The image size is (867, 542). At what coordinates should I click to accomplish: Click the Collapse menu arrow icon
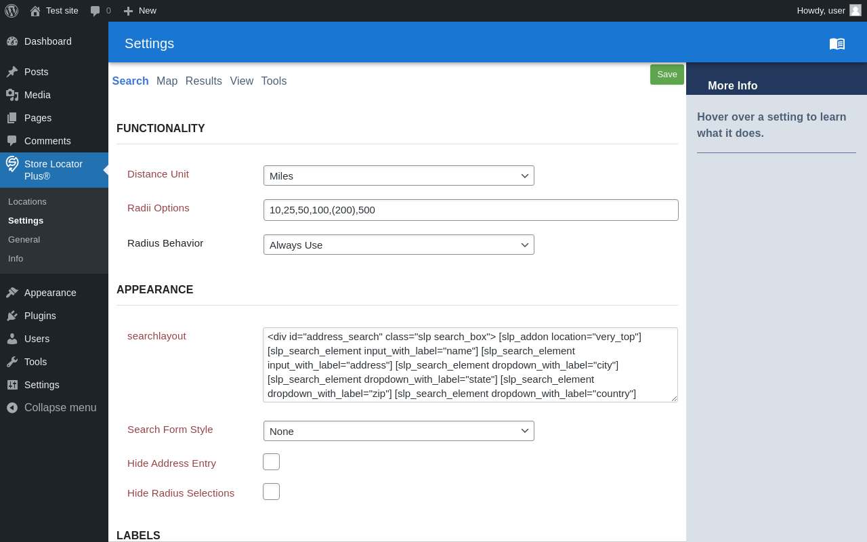(12, 408)
